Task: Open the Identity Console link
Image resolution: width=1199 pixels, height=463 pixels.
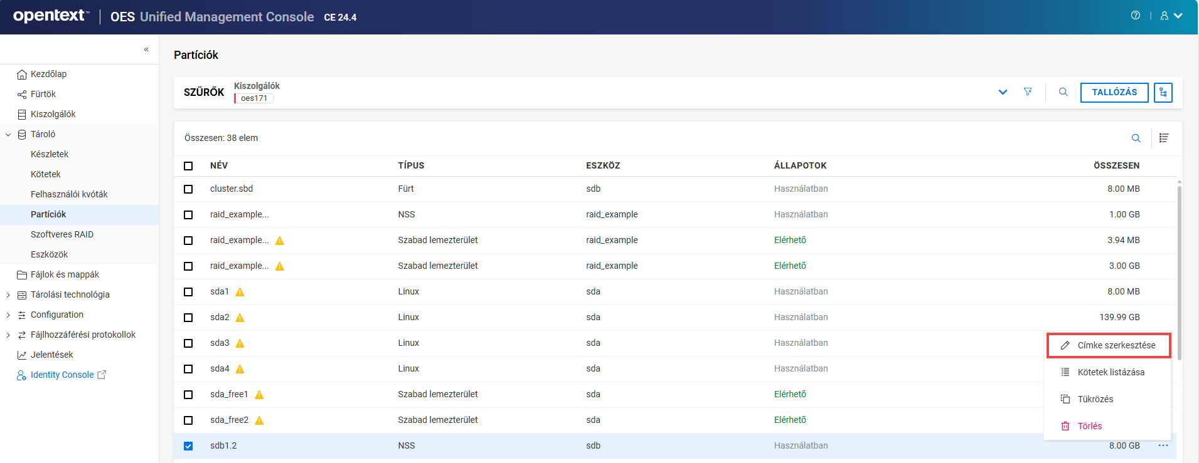Action: point(62,375)
